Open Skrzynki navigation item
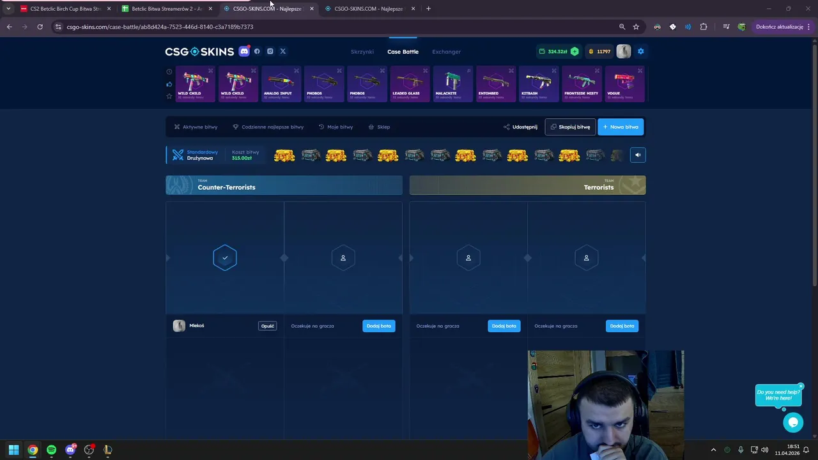This screenshot has width=818, height=460. [362, 52]
